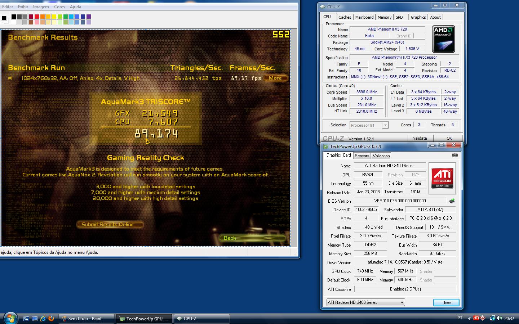Viewport: 519px width, 324px height.
Task: Click the More button in benchmark results
Action: point(275,78)
